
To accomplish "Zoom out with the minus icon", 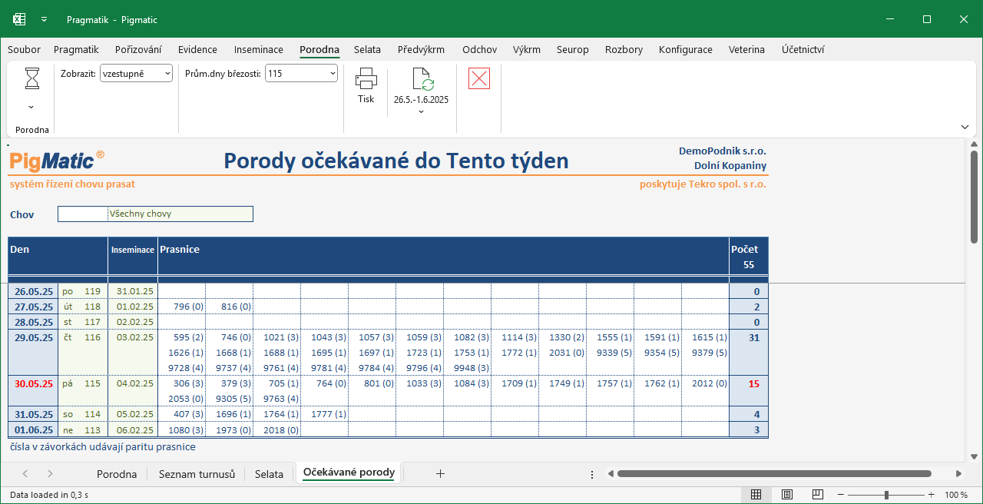I will pos(841,495).
